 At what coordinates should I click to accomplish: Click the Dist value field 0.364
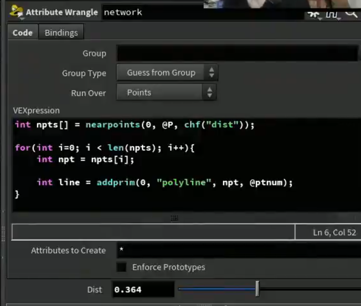tap(143, 289)
